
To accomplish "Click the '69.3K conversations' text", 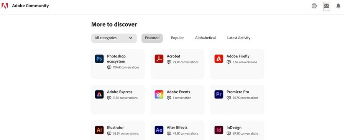I will pos(245,134).
